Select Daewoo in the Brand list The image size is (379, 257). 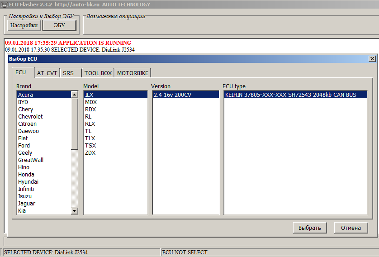point(44,131)
